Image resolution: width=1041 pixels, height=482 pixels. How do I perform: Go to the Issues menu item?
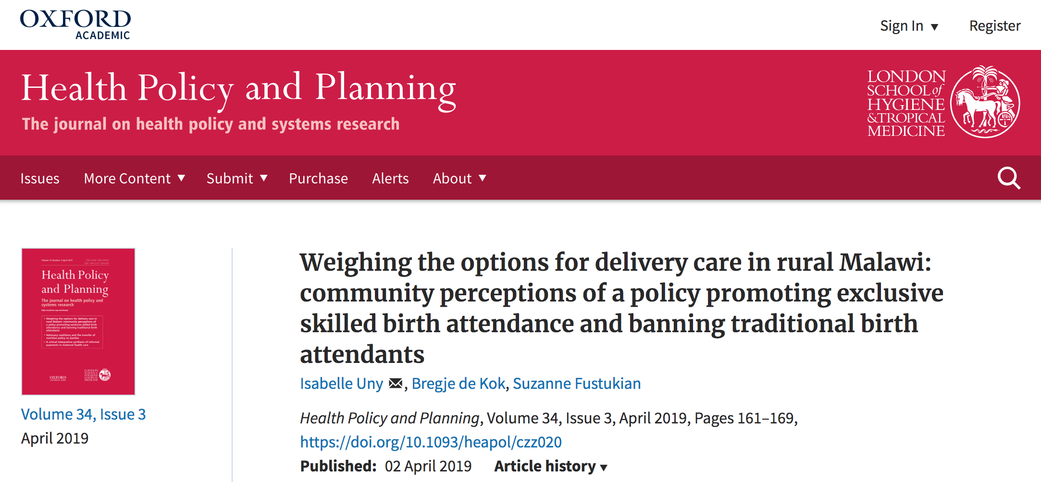40,179
